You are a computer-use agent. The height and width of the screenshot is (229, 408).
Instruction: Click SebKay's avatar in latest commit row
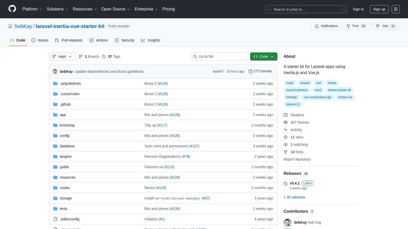point(55,71)
